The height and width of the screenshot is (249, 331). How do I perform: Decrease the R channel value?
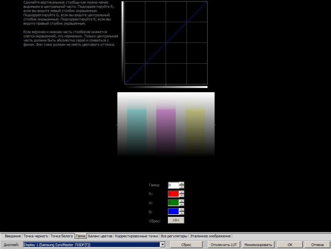[x=182, y=195]
